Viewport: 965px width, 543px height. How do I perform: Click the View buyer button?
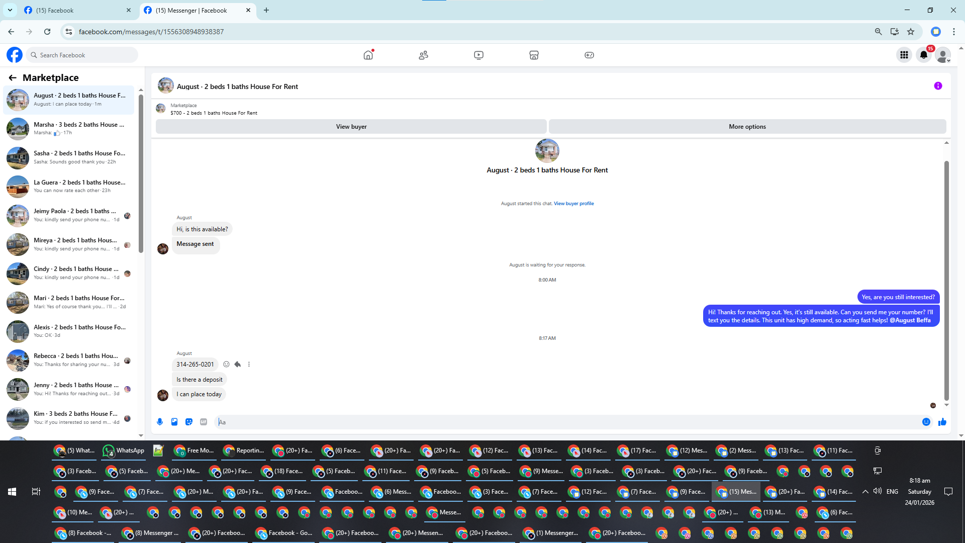click(351, 127)
